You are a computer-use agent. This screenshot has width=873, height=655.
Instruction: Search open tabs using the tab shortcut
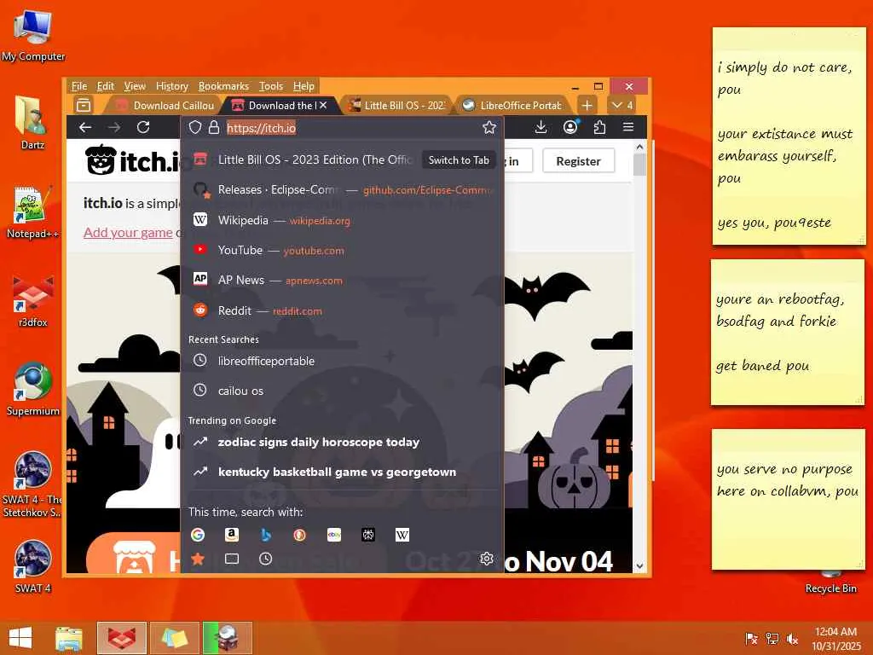pos(232,559)
